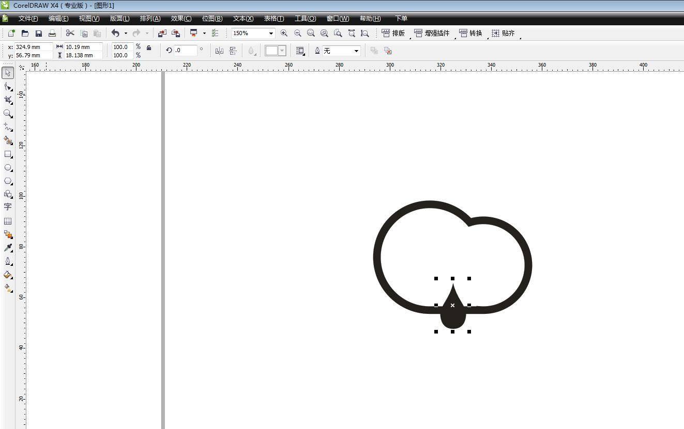This screenshot has width=684, height=429.
Task: Undo the last action
Action: (x=115, y=33)
